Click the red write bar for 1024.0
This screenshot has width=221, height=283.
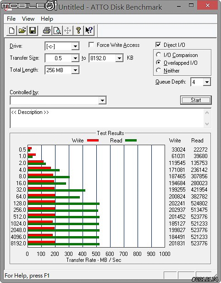40,222
